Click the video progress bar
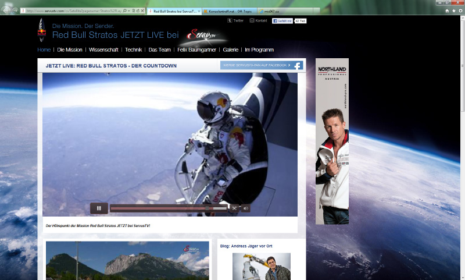The image size is (465, 280). 169,208
